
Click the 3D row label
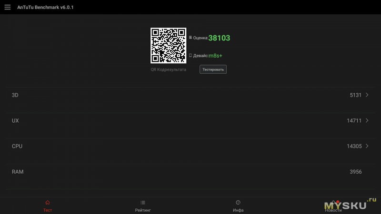[15, 95]
